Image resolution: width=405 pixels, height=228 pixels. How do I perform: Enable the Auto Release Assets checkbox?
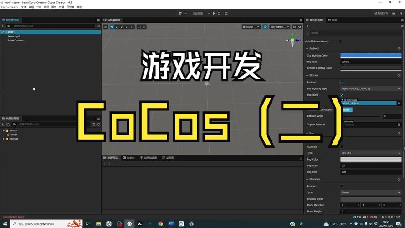[341, 41]
